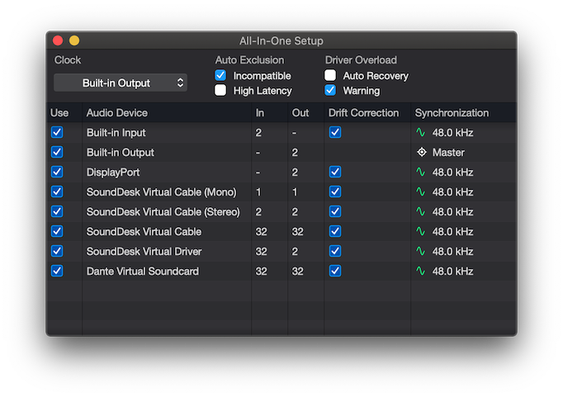The width and height of the screenshot is (563, 397).
Task: Minimize the All-In-One Setup window
Action: pos(74,40)
